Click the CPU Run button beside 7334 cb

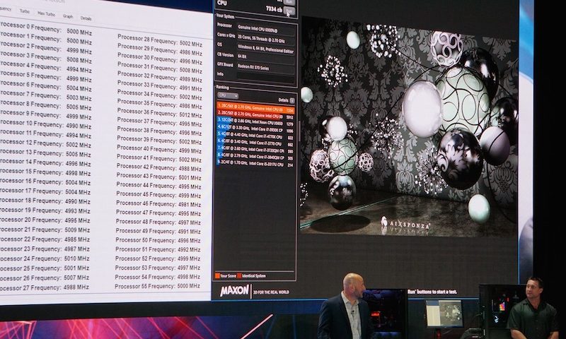coord(289,11)
